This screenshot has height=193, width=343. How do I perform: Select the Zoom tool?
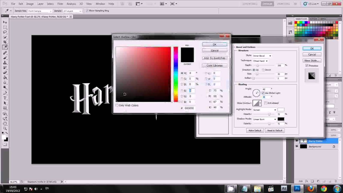(5, 129)
